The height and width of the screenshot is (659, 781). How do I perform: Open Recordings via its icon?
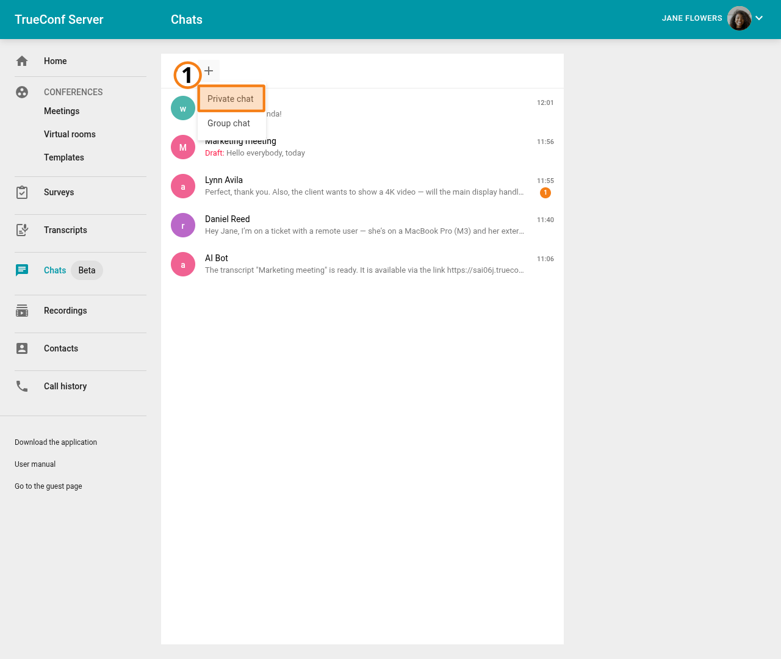click(x=22, y=310)
